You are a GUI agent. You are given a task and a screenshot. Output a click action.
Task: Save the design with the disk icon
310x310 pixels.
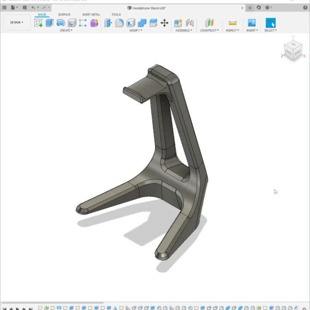25,8
